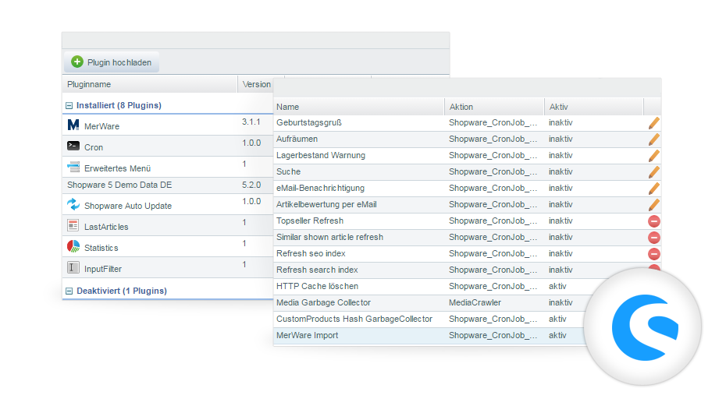The image size is (726, 413).
Task: Select the MerWare plugin row
Action: point(168,125)
